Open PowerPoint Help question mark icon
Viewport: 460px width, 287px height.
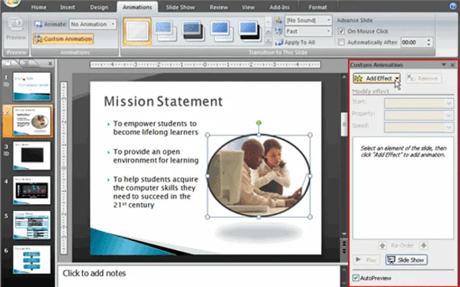(453, 6)
